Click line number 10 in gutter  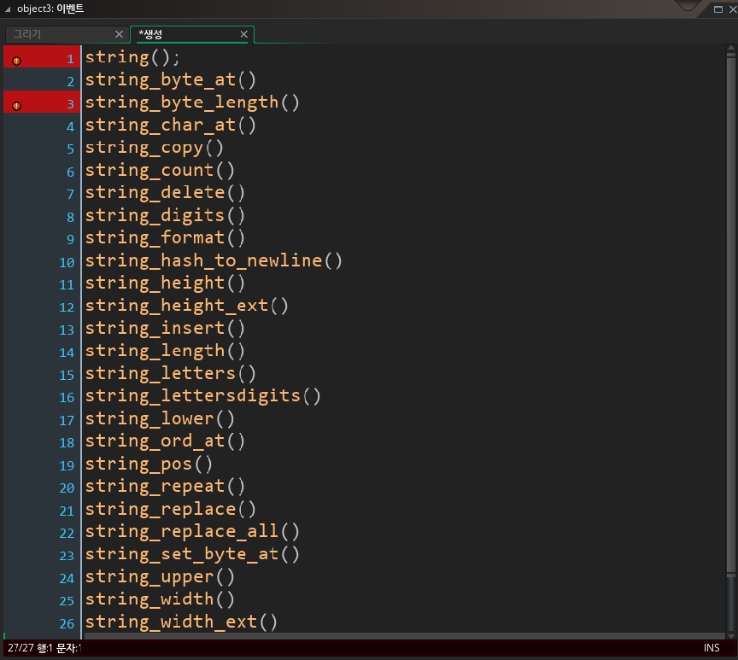(67, 262)
